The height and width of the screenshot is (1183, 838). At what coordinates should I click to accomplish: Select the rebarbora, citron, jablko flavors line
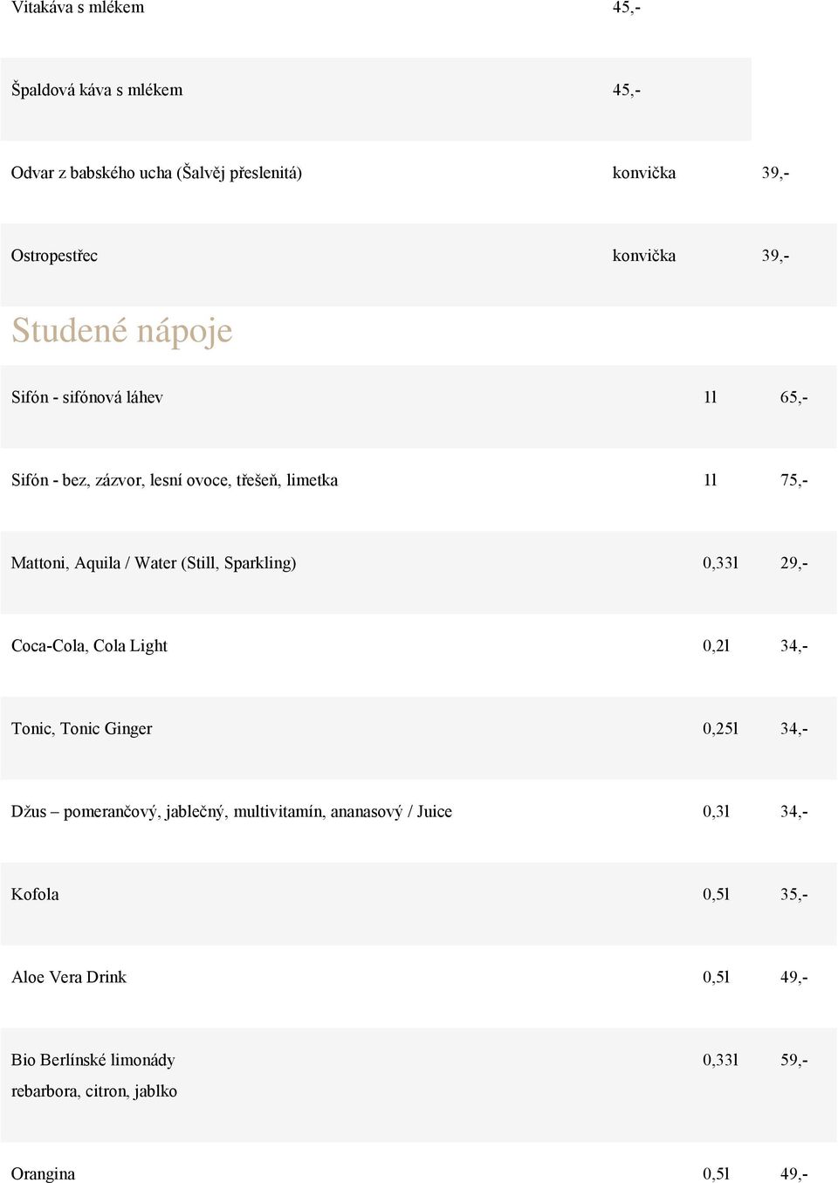[x=94, y=1091]
